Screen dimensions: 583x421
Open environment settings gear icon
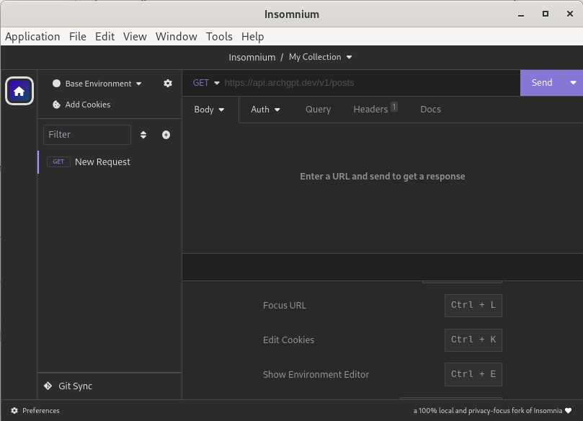[168, 84]
